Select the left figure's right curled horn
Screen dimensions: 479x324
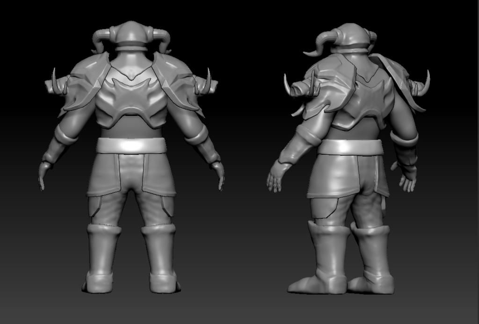163,38
